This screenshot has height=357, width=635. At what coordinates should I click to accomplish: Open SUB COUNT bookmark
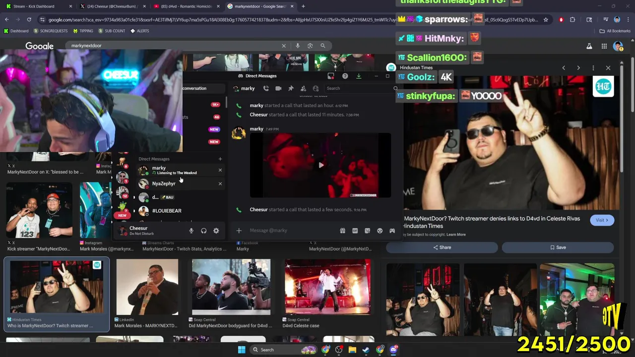[111, 31]
